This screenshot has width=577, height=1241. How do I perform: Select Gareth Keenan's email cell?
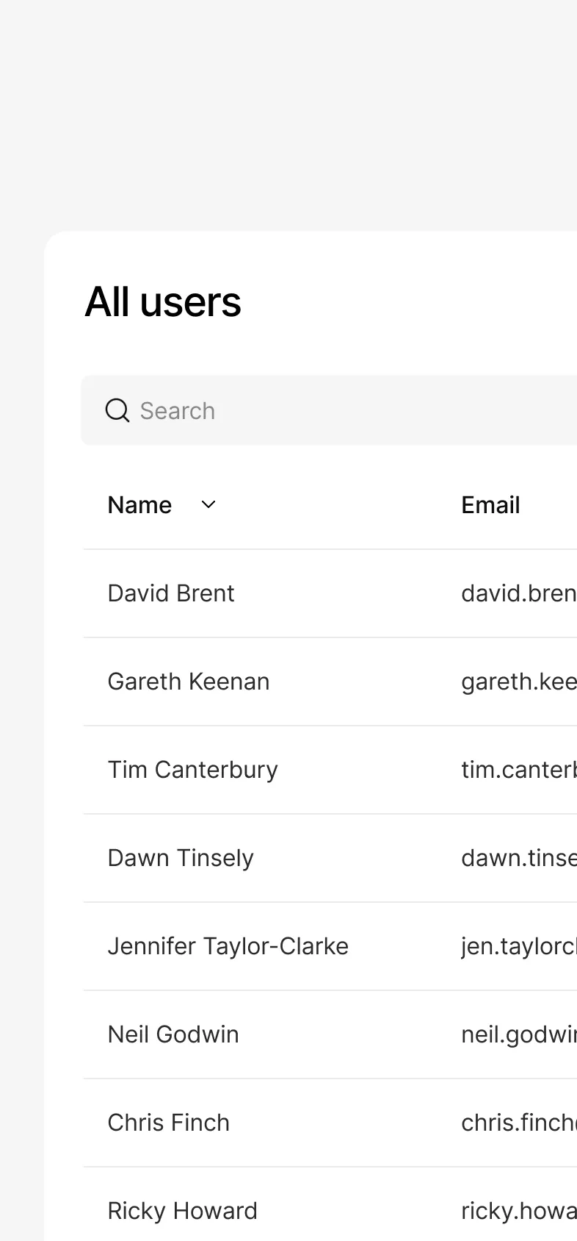[518, 682]
